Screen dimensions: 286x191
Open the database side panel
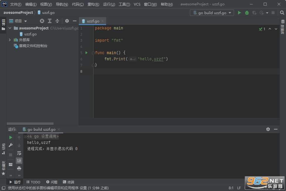click(x=283, y=27)
